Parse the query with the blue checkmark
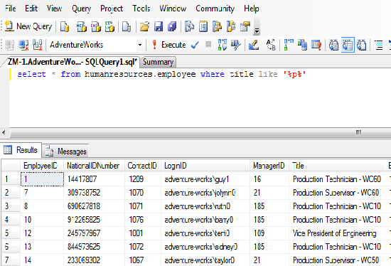Screen dimensions: 391x266 click(195, 46)
